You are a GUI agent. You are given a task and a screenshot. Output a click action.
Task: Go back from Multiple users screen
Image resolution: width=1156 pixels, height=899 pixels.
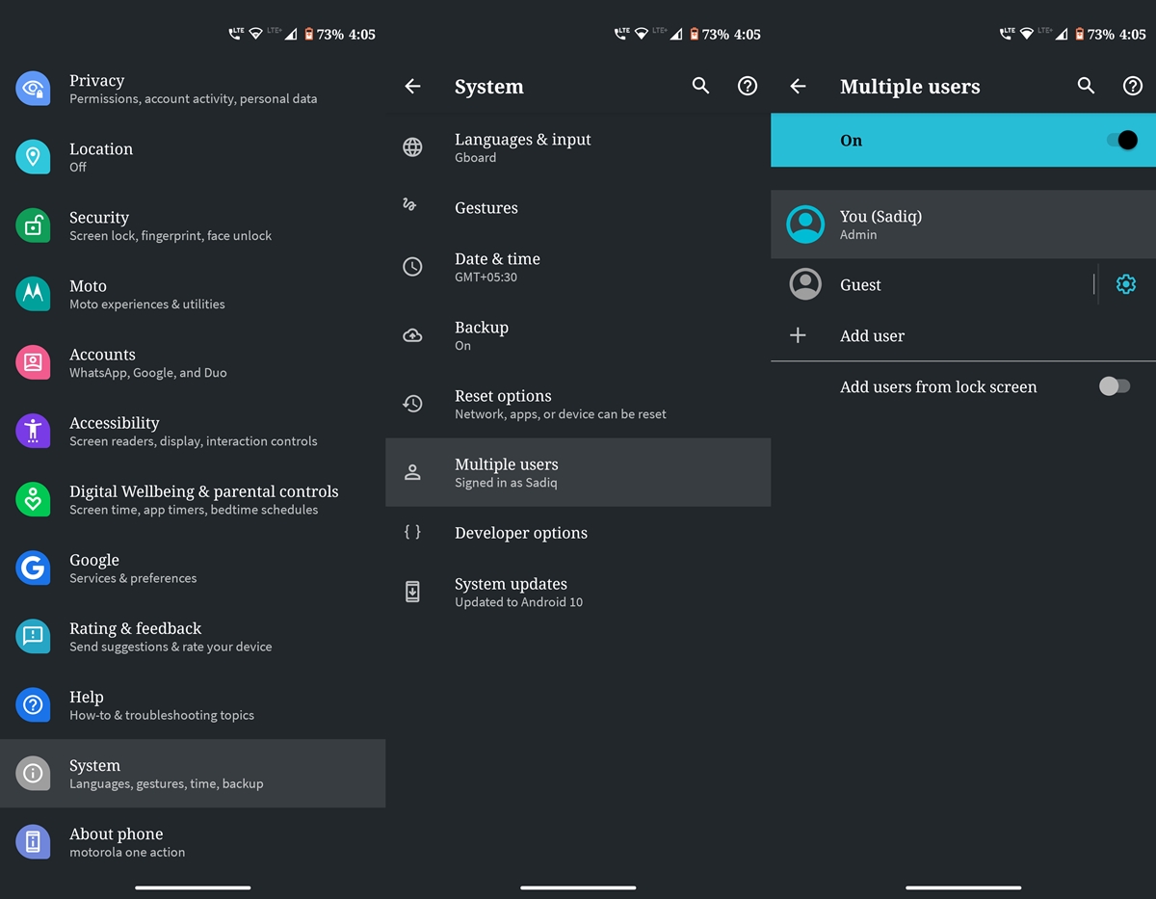(798, 87)
